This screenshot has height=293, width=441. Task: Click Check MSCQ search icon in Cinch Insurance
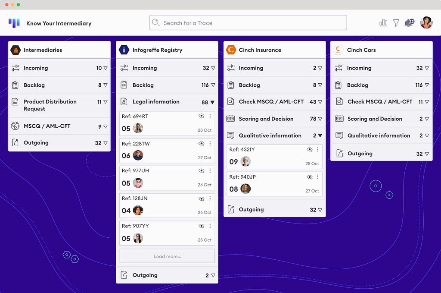[x=231, y=101]
